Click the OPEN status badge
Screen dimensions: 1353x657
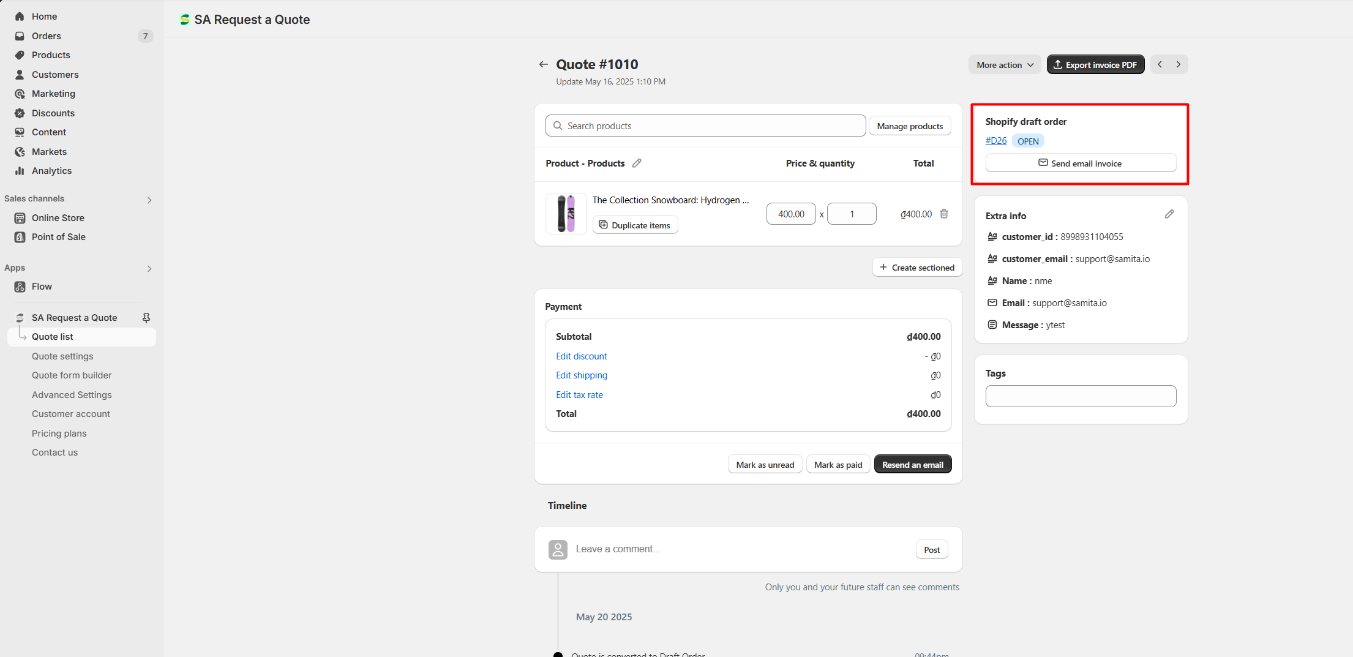[x=1028, y=141]
